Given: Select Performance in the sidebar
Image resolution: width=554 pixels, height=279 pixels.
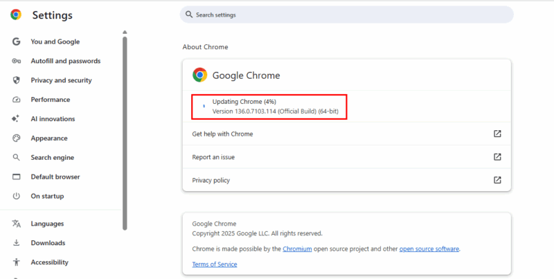Looking at the screenshot, I should [x=50, y=100].
